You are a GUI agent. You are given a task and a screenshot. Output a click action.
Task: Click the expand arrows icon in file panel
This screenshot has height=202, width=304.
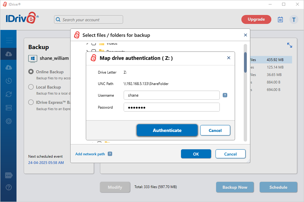point(289,45)
